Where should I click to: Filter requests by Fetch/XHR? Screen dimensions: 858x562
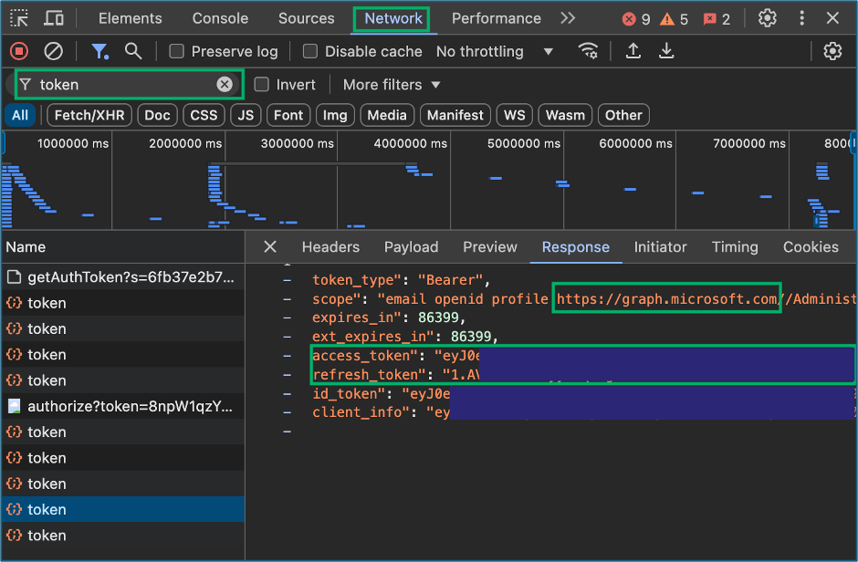[x=89, y=115]
